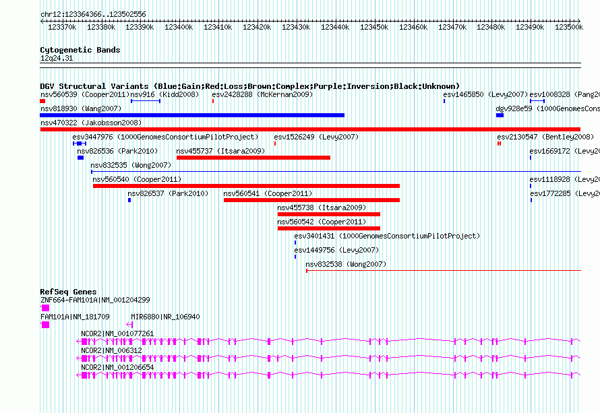The height and width of the screenshot is (413, 600).
Task: Click the nsv832538 (Wong2007) thin red line
Action: click(444, 271)
